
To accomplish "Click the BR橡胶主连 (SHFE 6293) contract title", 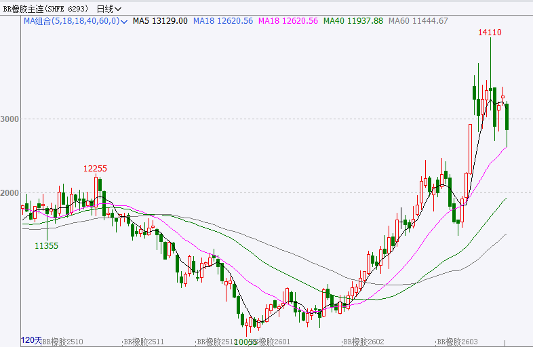I will [x=46, y=9].
